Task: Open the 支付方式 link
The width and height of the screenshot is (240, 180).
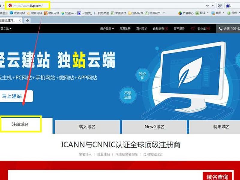Action: pos(142,28)
